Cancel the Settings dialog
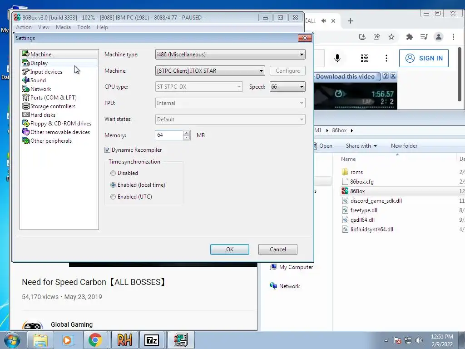The height and width of the screenshot is (349, 465). [277, 249]
